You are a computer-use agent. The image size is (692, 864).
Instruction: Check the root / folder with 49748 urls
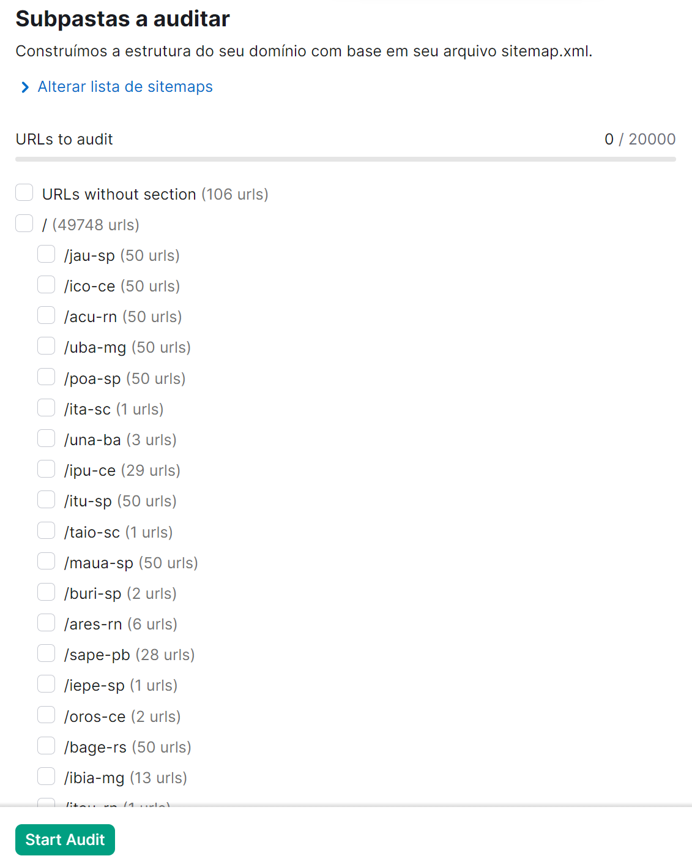pos(24,223)
